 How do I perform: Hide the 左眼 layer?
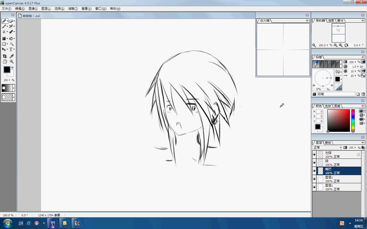314,154
